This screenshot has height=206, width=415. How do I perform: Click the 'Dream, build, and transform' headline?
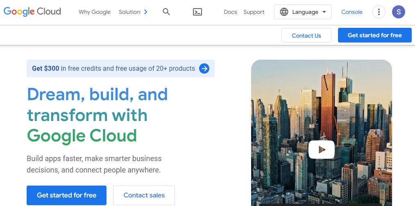click(x=98, y=115)
